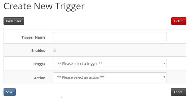The image size is (191, 98).
Task: Click the 'Trigger' field label
Action: 39,64
